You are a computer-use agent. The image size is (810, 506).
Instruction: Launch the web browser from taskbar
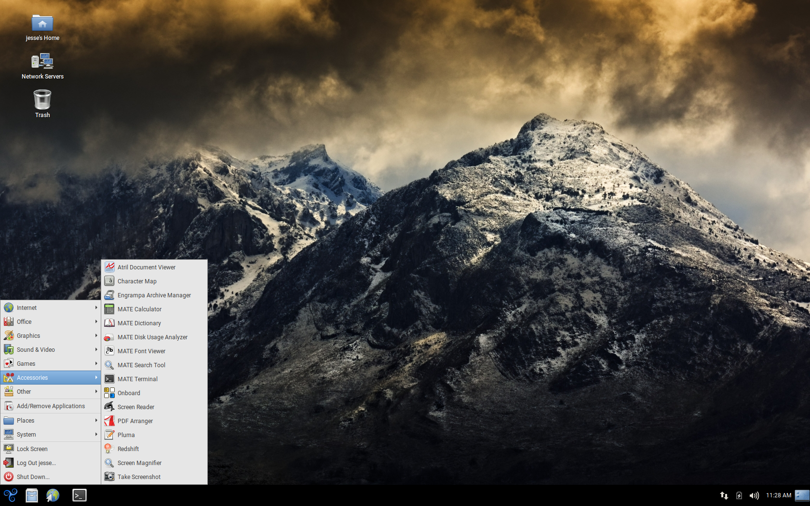click(53, 495)
